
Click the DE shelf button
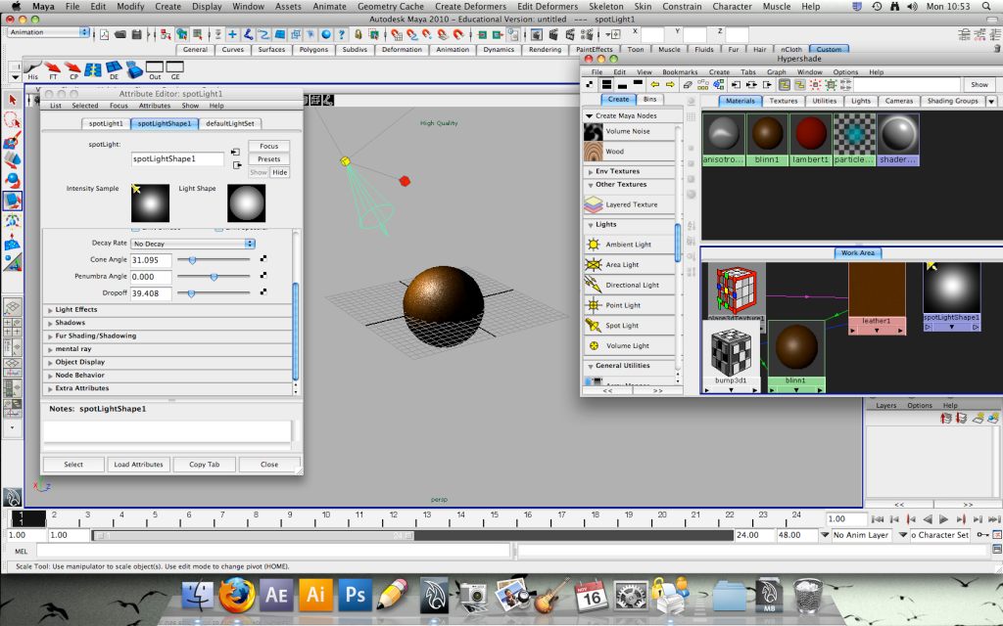click(x=114, y=69)
